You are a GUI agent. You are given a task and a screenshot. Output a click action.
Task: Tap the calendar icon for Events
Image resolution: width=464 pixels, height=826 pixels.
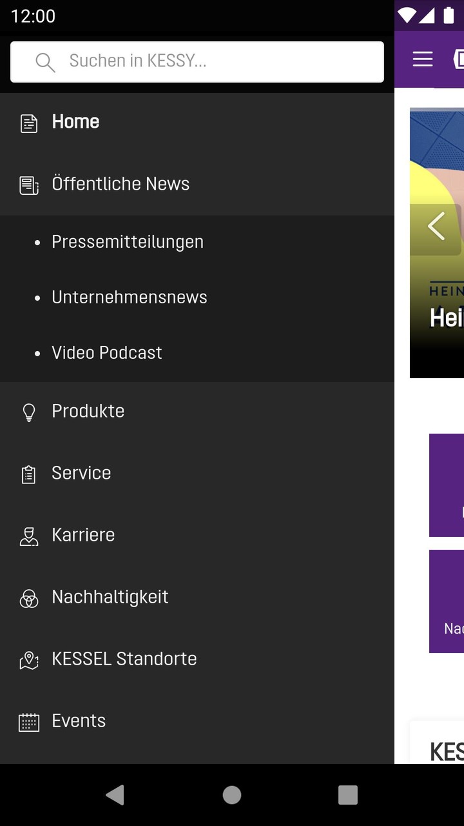29,722
